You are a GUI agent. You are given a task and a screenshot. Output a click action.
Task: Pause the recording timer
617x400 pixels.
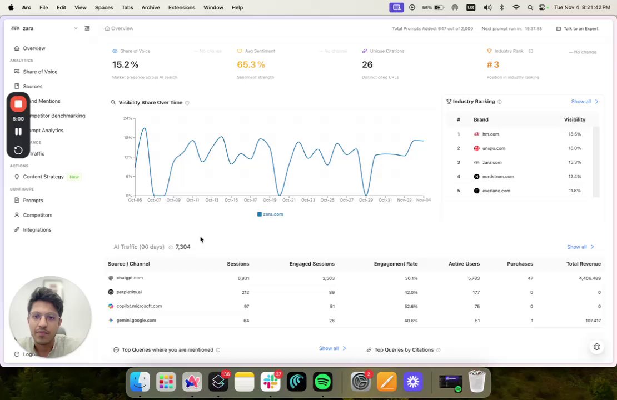(18, 131)
